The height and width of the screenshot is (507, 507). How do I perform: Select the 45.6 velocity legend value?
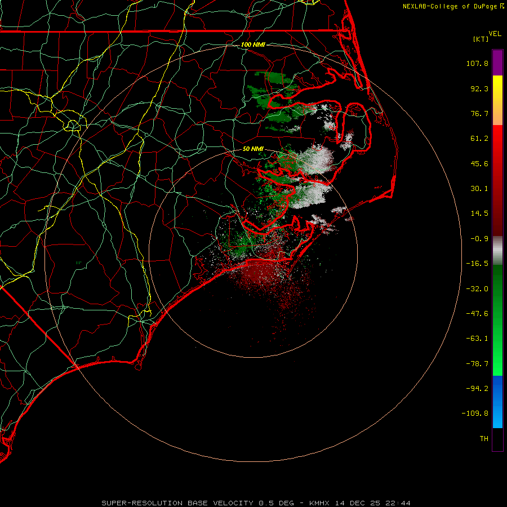pyautogui.click(x=479, y=163)
